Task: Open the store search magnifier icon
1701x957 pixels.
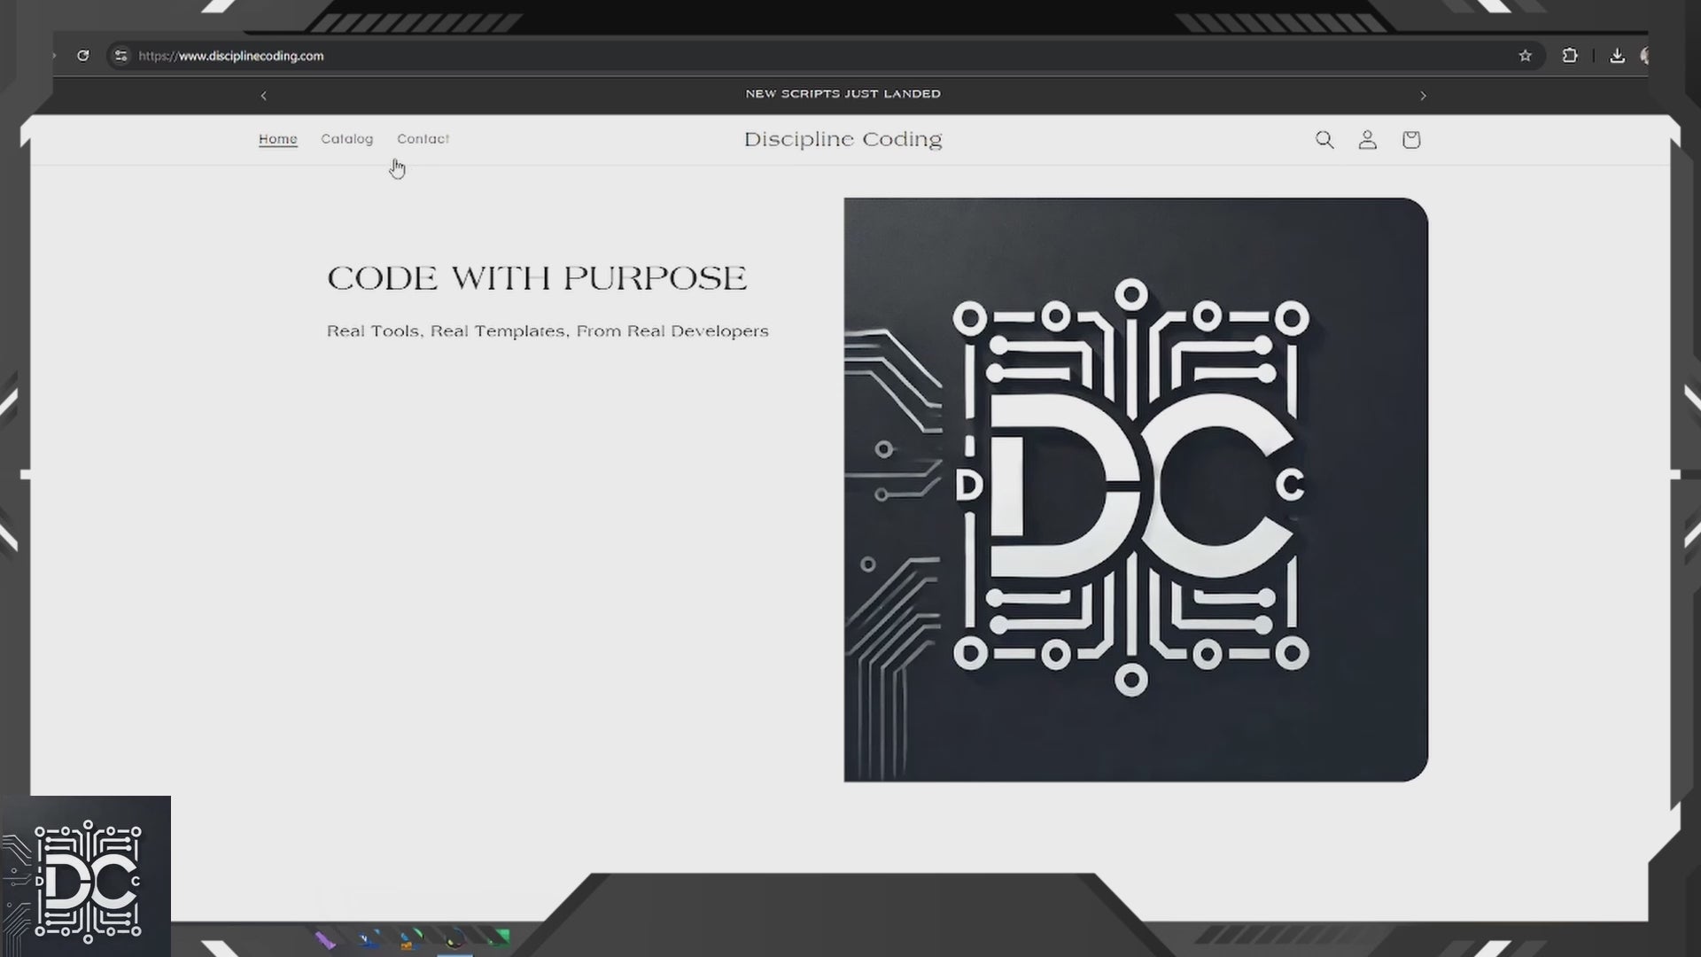Action: pyautogui.click(x=1324, y=140)
